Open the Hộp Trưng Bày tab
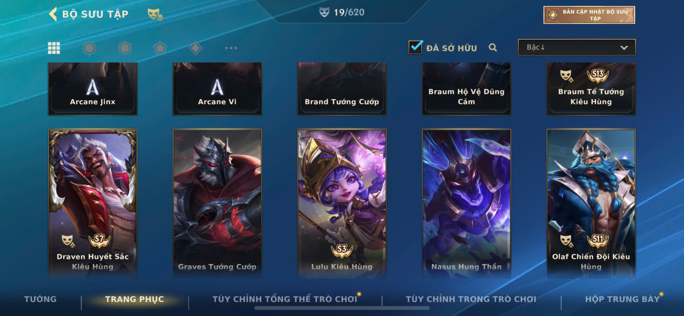The image size is (684, 316). [622, 299]
